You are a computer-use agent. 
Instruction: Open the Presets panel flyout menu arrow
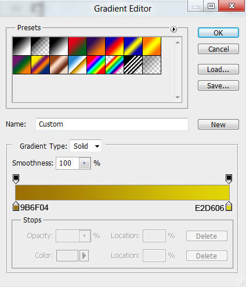(173, 29)
